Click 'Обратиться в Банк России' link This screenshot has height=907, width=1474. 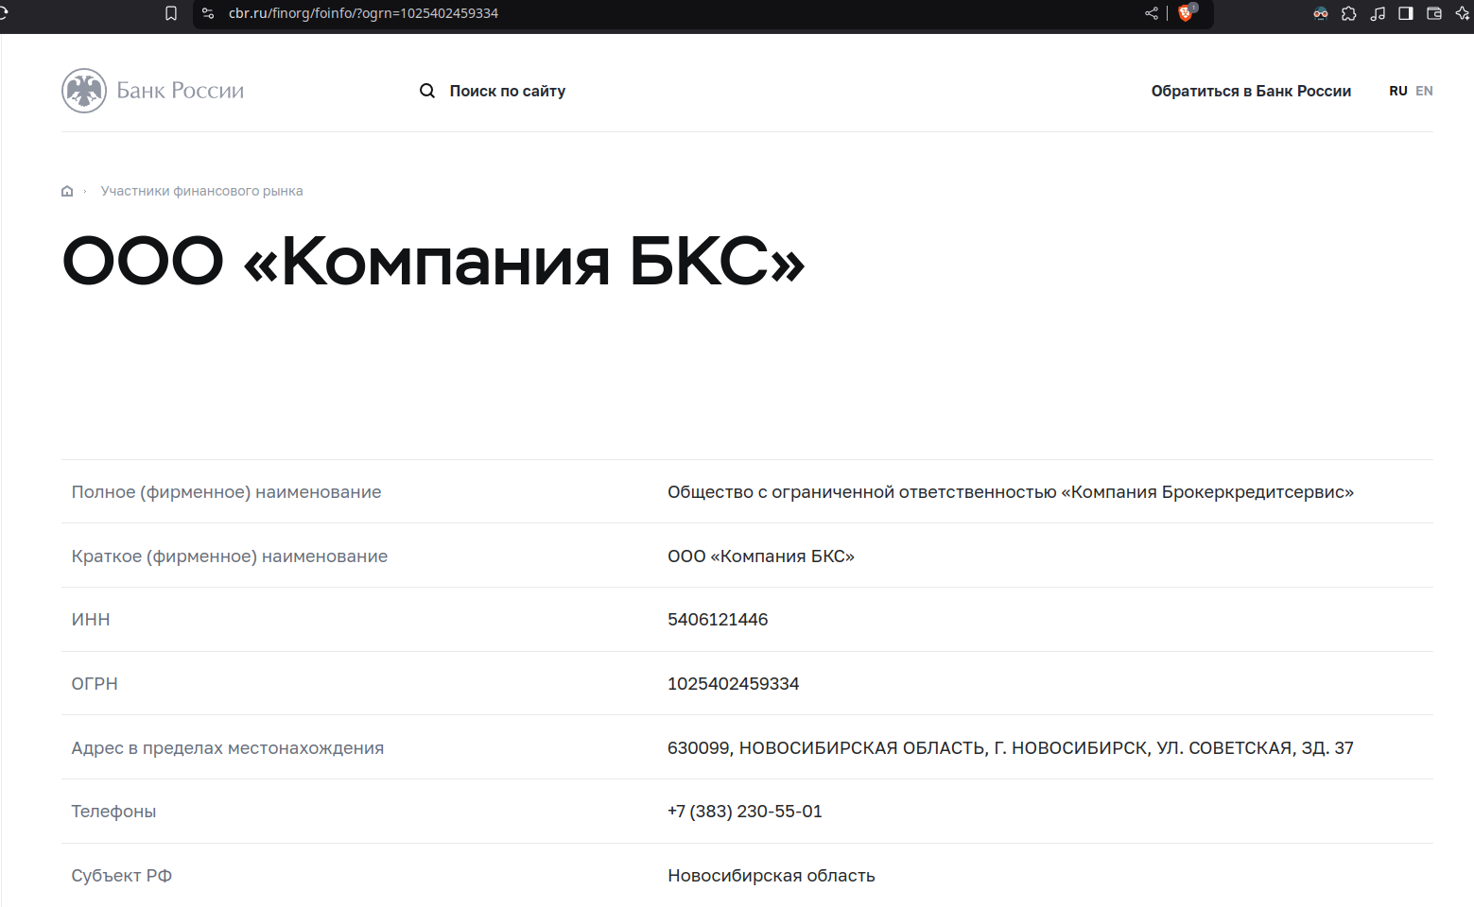[x=1251, y=91]
